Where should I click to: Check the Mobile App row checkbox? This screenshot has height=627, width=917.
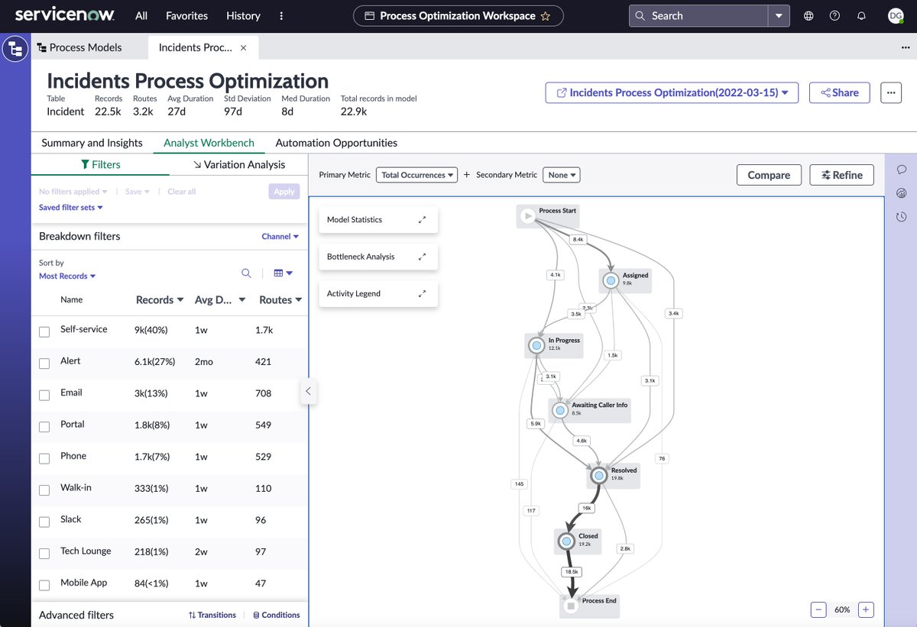(x=44, y=585)
